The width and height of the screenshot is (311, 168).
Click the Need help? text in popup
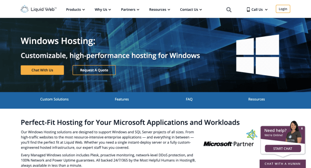coord(275,130)
